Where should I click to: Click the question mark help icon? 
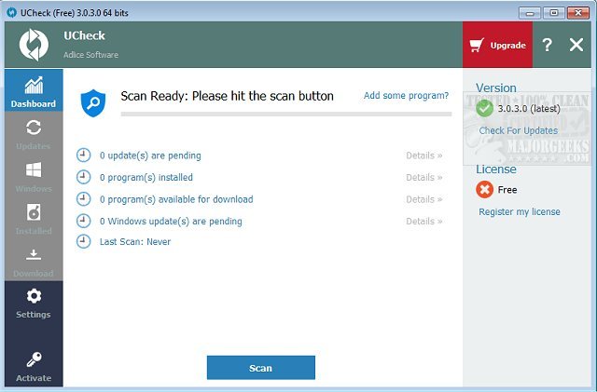(x=548, y=45)
